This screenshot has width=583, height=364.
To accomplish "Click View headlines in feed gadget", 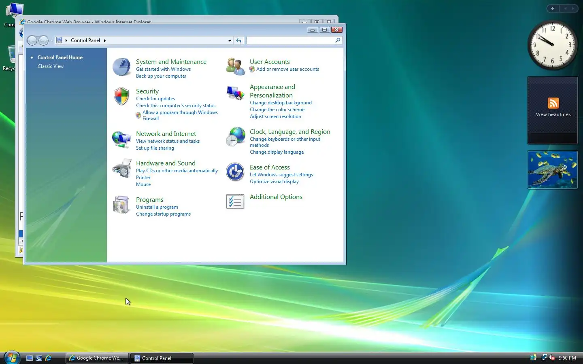I will 553,114.
